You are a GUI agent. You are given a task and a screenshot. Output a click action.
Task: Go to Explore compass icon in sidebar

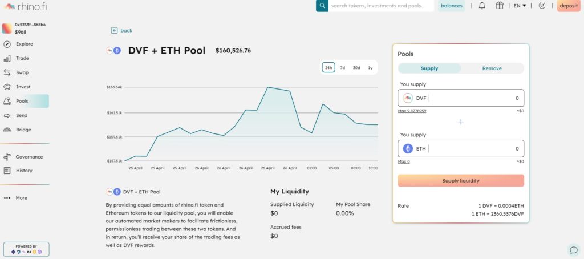click(x=7, y=44)
